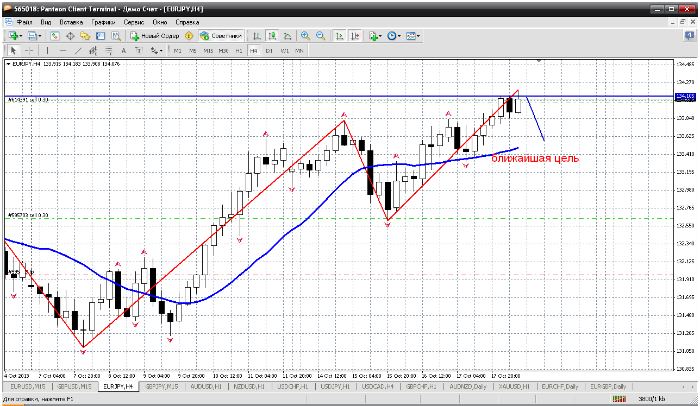Switch to AUDUSD,H1 chart tab

(x=207, y=386)
